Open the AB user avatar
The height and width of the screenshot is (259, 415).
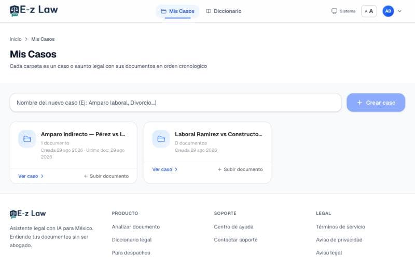point(388,11)
